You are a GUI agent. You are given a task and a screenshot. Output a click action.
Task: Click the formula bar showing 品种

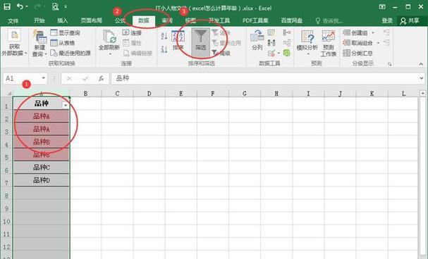tap(264, 78)
